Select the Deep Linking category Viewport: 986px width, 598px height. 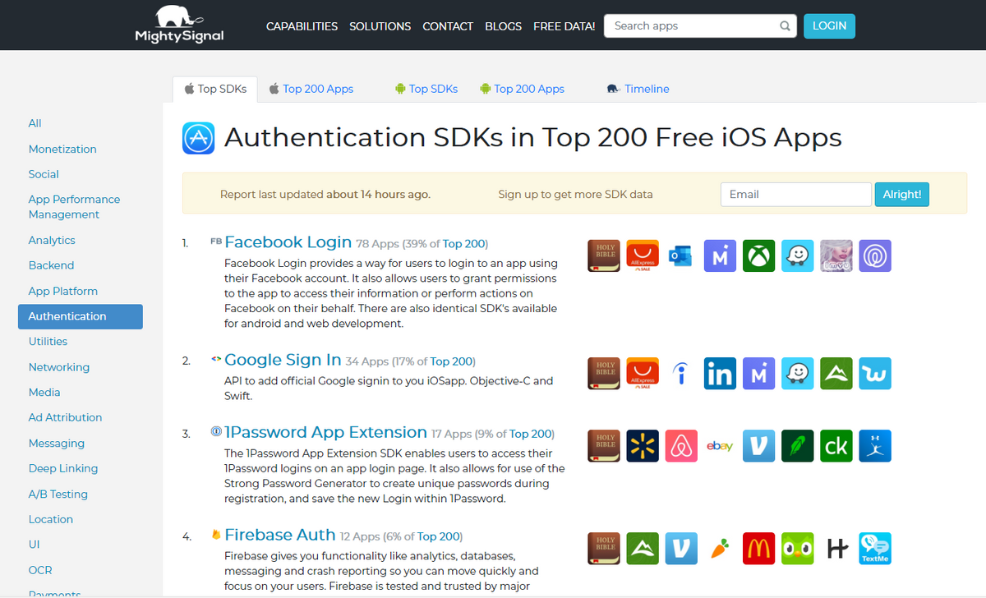click(x=63, y=468)
